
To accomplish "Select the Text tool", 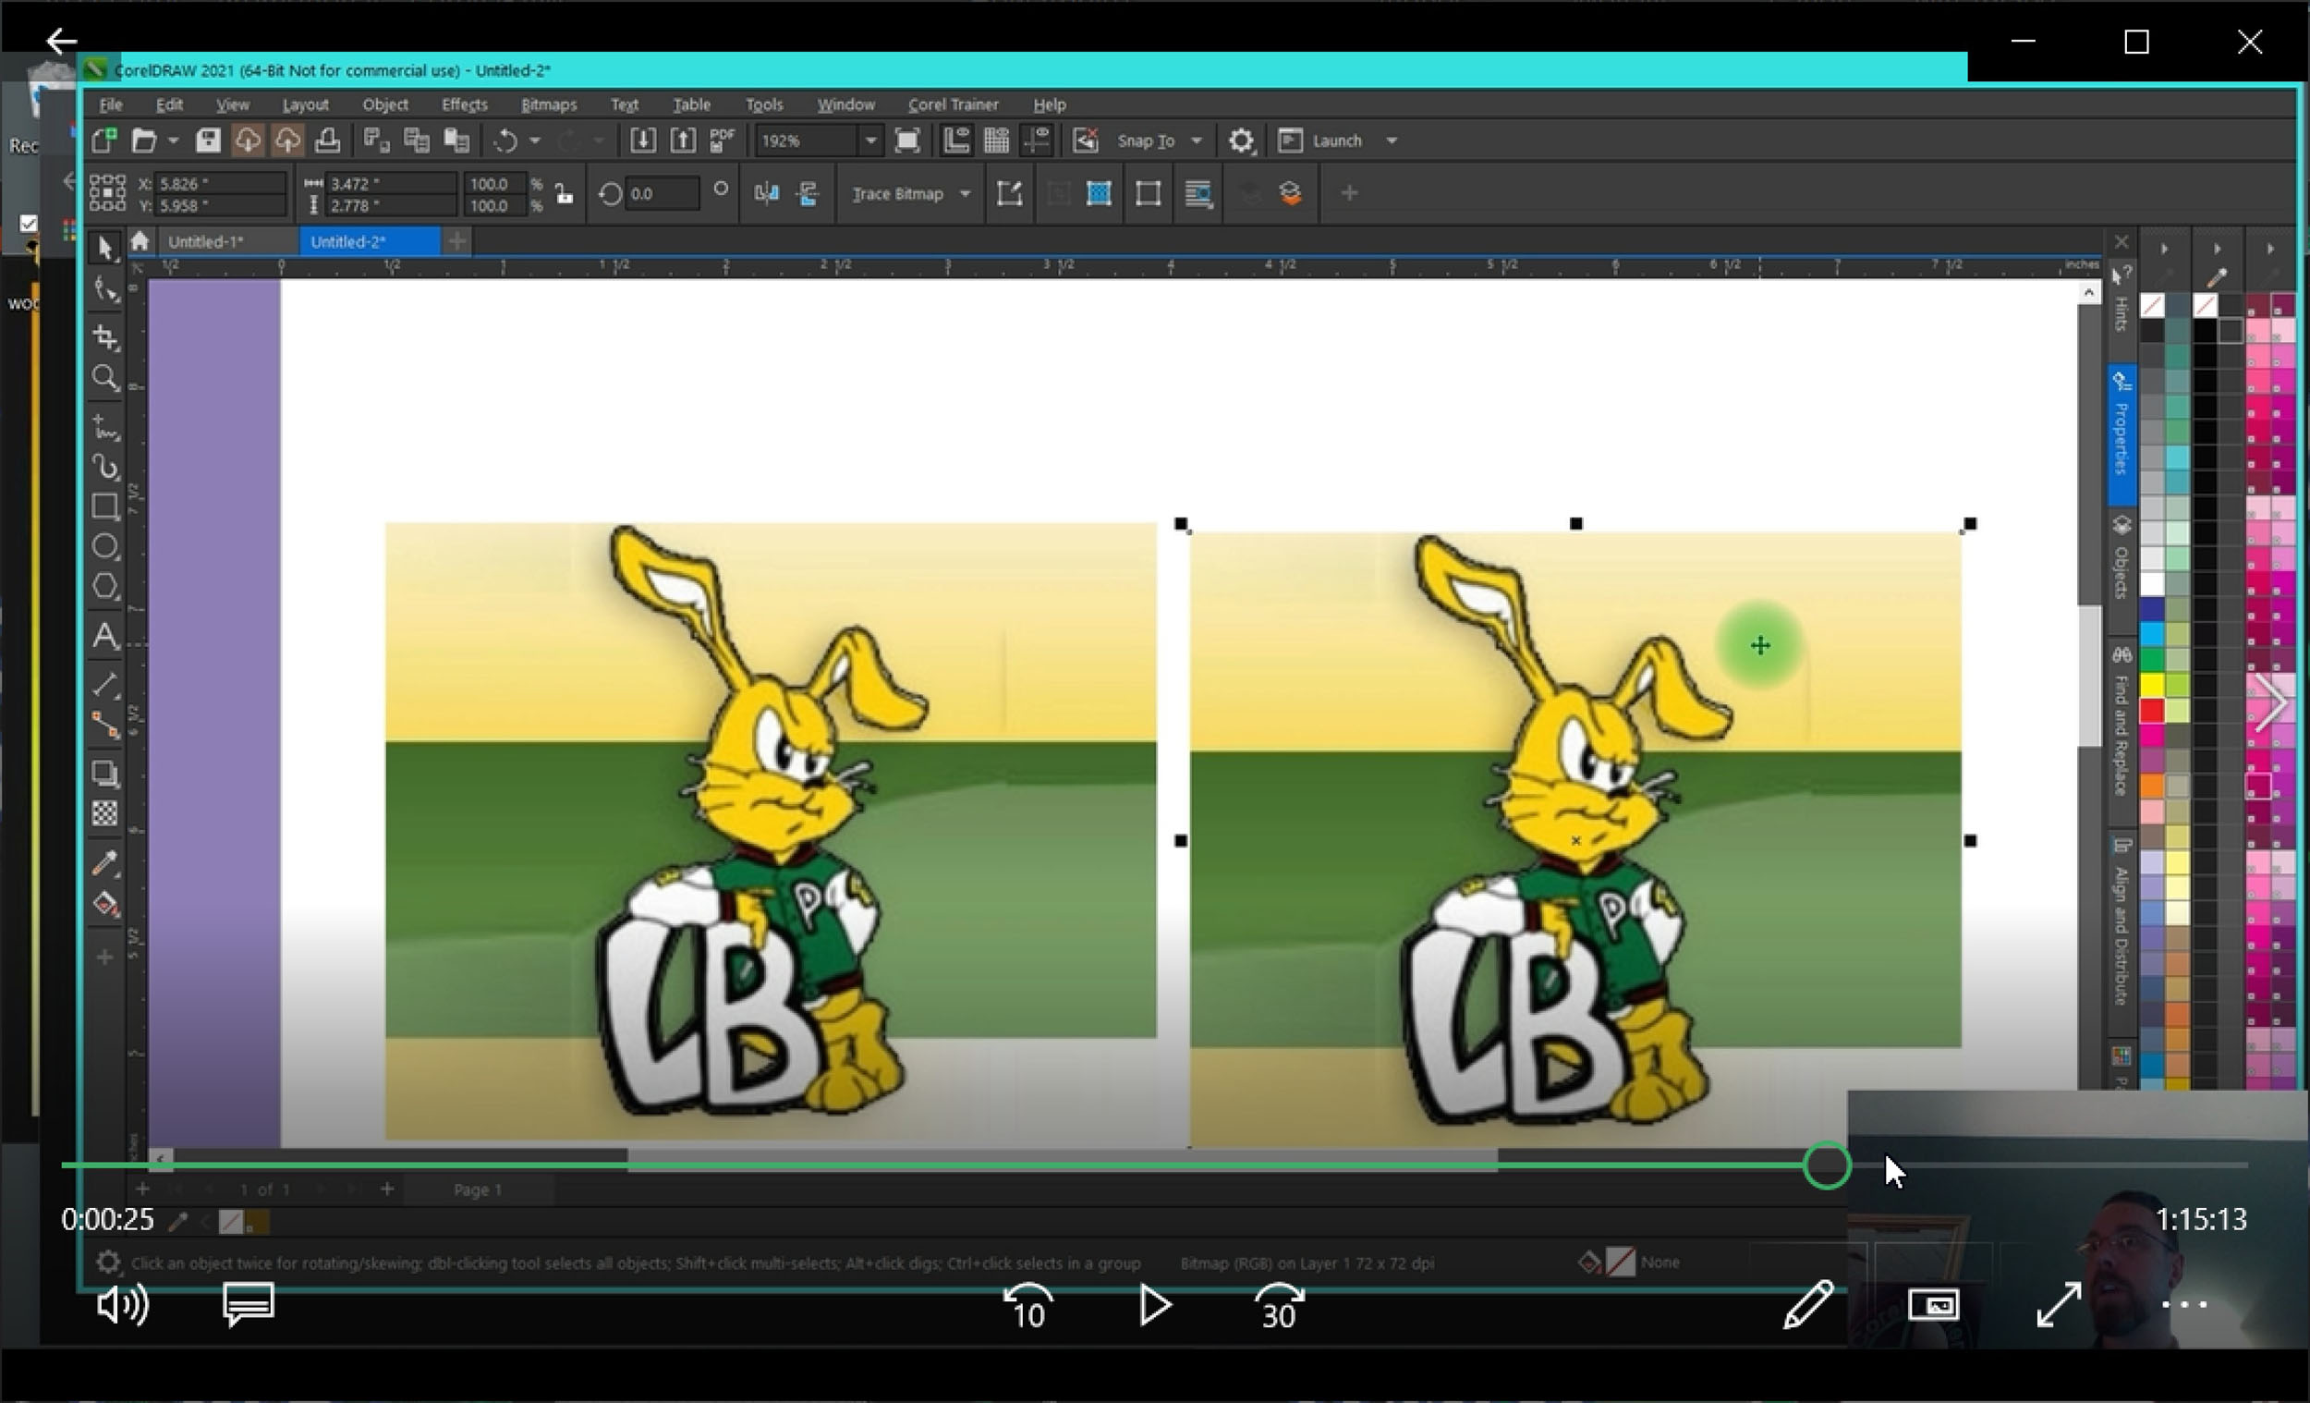I will (105, 636).
